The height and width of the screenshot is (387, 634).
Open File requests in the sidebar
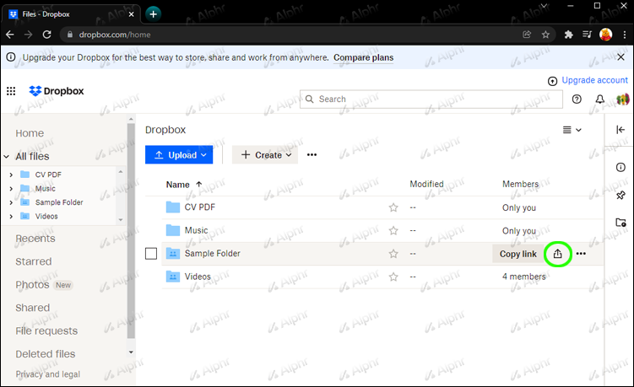[46, 331]
